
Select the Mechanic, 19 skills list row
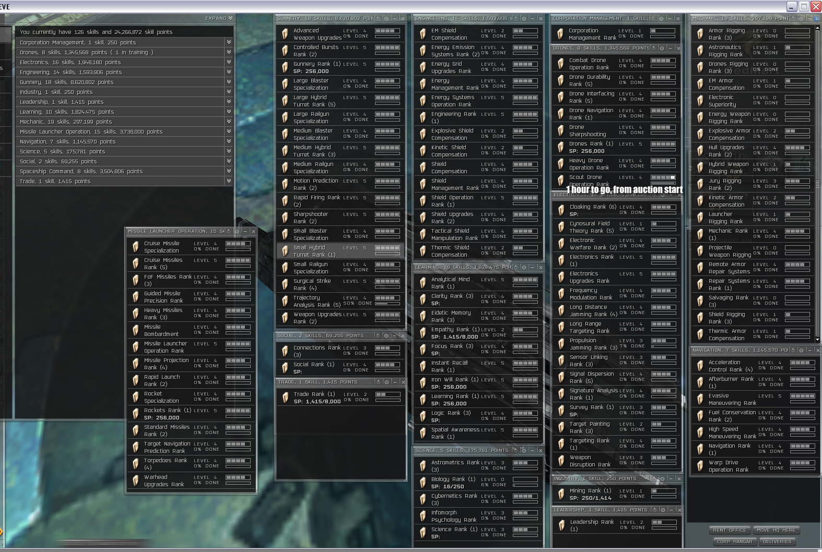124,122
